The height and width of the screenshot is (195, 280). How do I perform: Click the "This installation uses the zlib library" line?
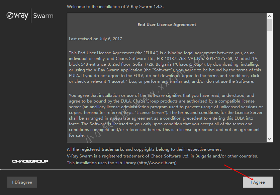122,163
